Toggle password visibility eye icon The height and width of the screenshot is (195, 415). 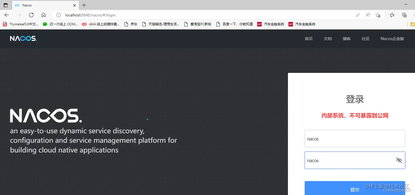pyautogui.click(x=399, y=160)
